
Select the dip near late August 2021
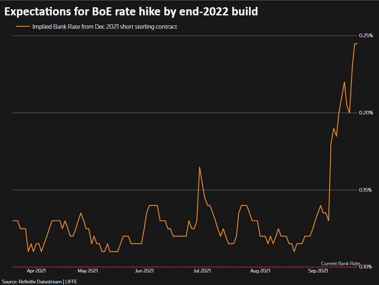pyautogui.click(x=293, y=252)
